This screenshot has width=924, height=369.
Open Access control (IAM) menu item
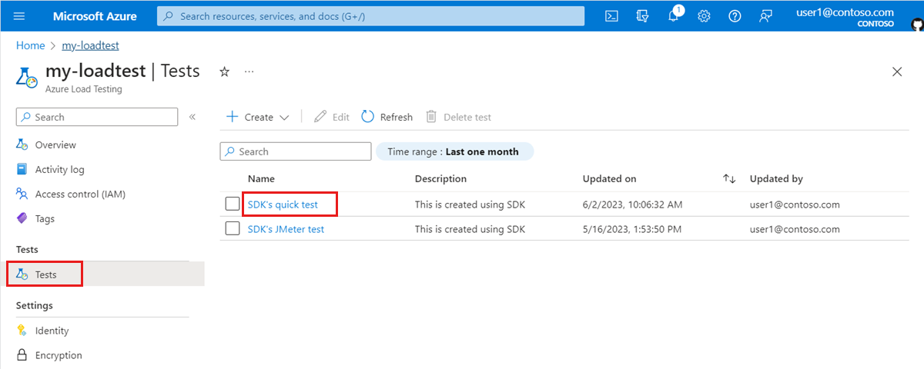[x=80, y=194]
